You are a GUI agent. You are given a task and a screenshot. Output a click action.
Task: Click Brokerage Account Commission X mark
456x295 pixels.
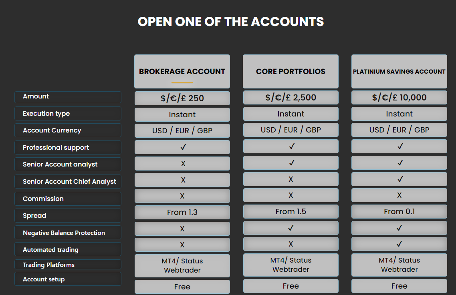click(182, 196)
